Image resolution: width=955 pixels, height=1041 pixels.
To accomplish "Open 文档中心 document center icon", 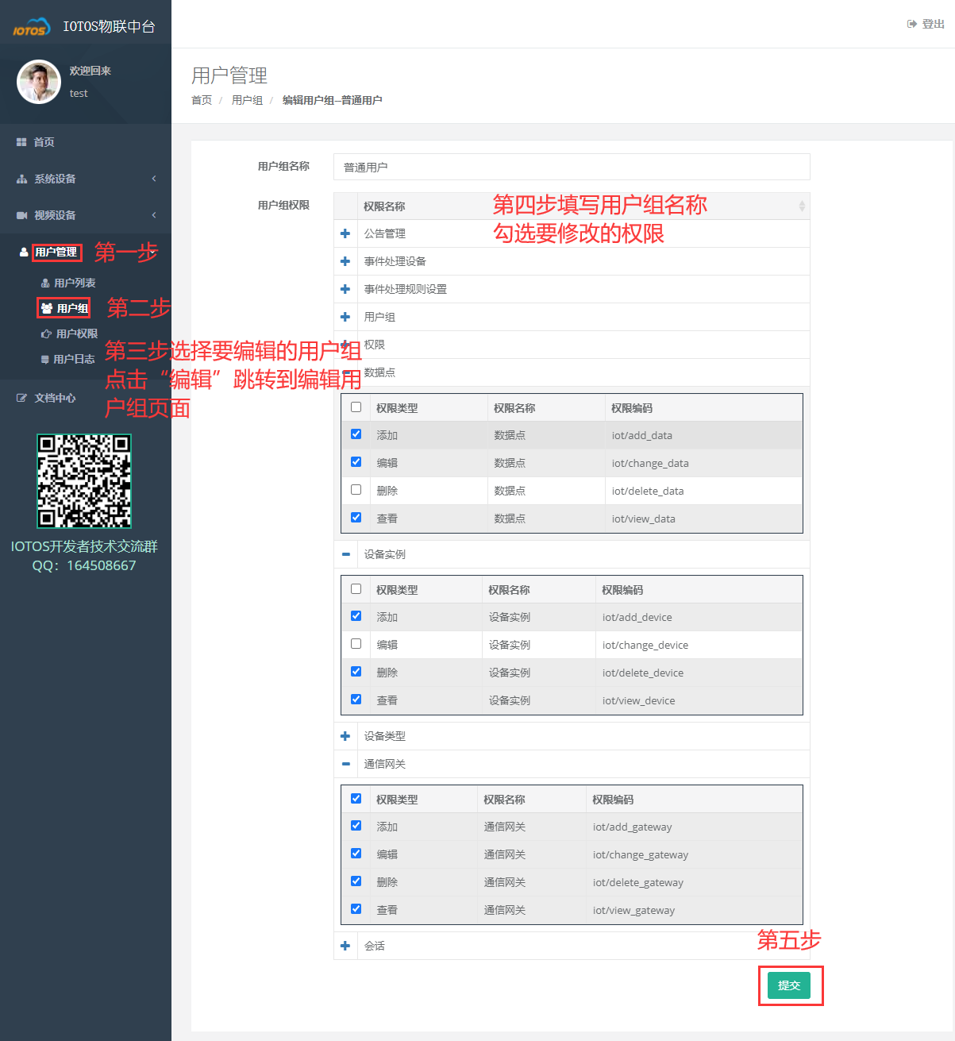I will click(21, 398).
